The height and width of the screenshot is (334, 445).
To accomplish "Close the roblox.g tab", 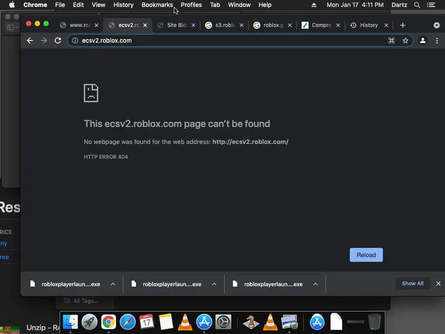I will (290, 25).
